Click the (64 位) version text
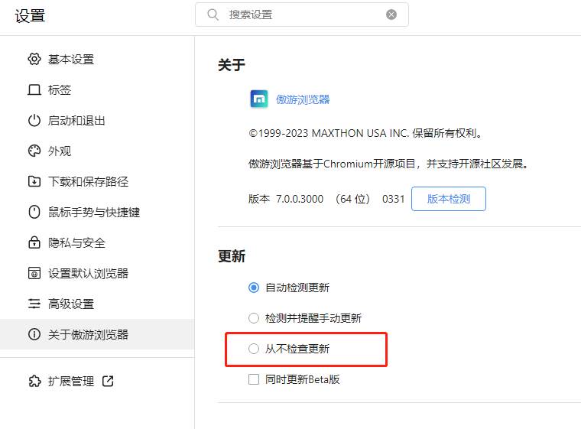This screenshot has width=581, height=429. [352, 199]
